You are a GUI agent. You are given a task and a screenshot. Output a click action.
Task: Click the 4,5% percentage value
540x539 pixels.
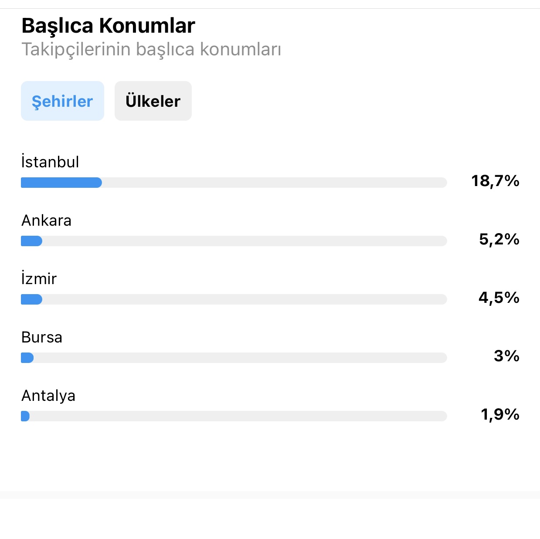tap(499, 298)
